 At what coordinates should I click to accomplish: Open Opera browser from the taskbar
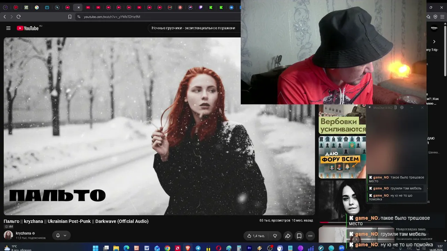[219, 248]
